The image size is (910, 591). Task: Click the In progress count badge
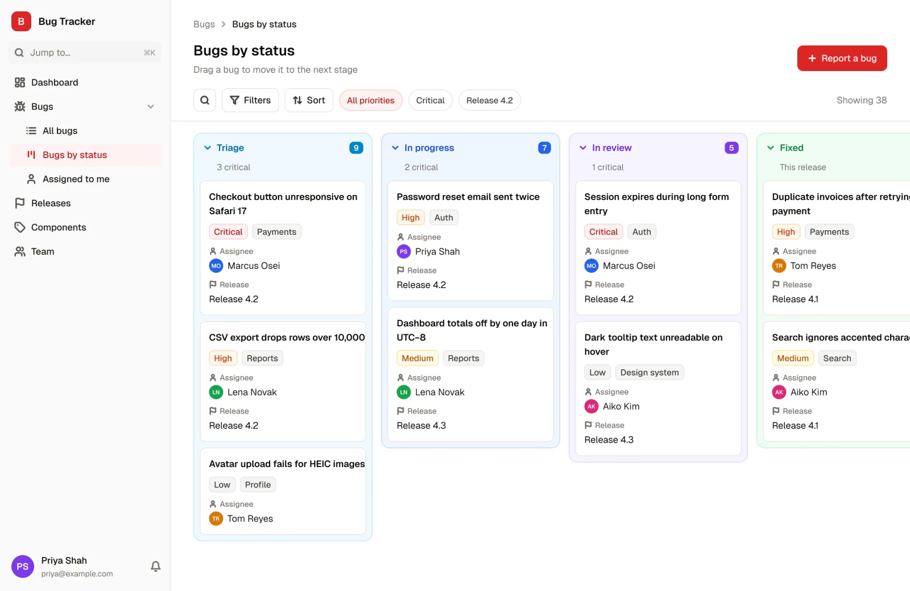click(544, 148)
